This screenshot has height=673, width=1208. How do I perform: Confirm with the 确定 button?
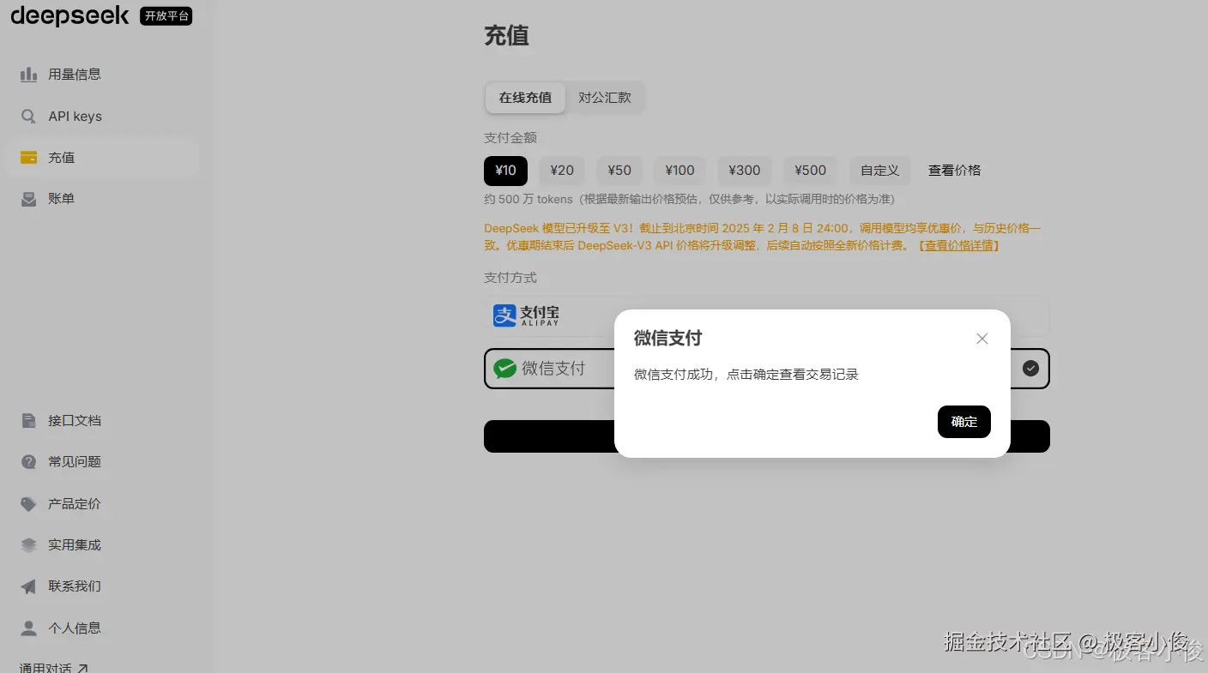click(964, 422)
